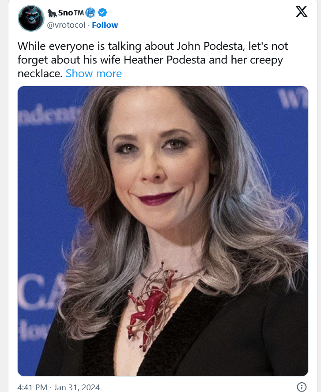Click the red necklace in the photo
Image resolution: width=321 pixels, height=392 pixels.
[x=150, y=305]
